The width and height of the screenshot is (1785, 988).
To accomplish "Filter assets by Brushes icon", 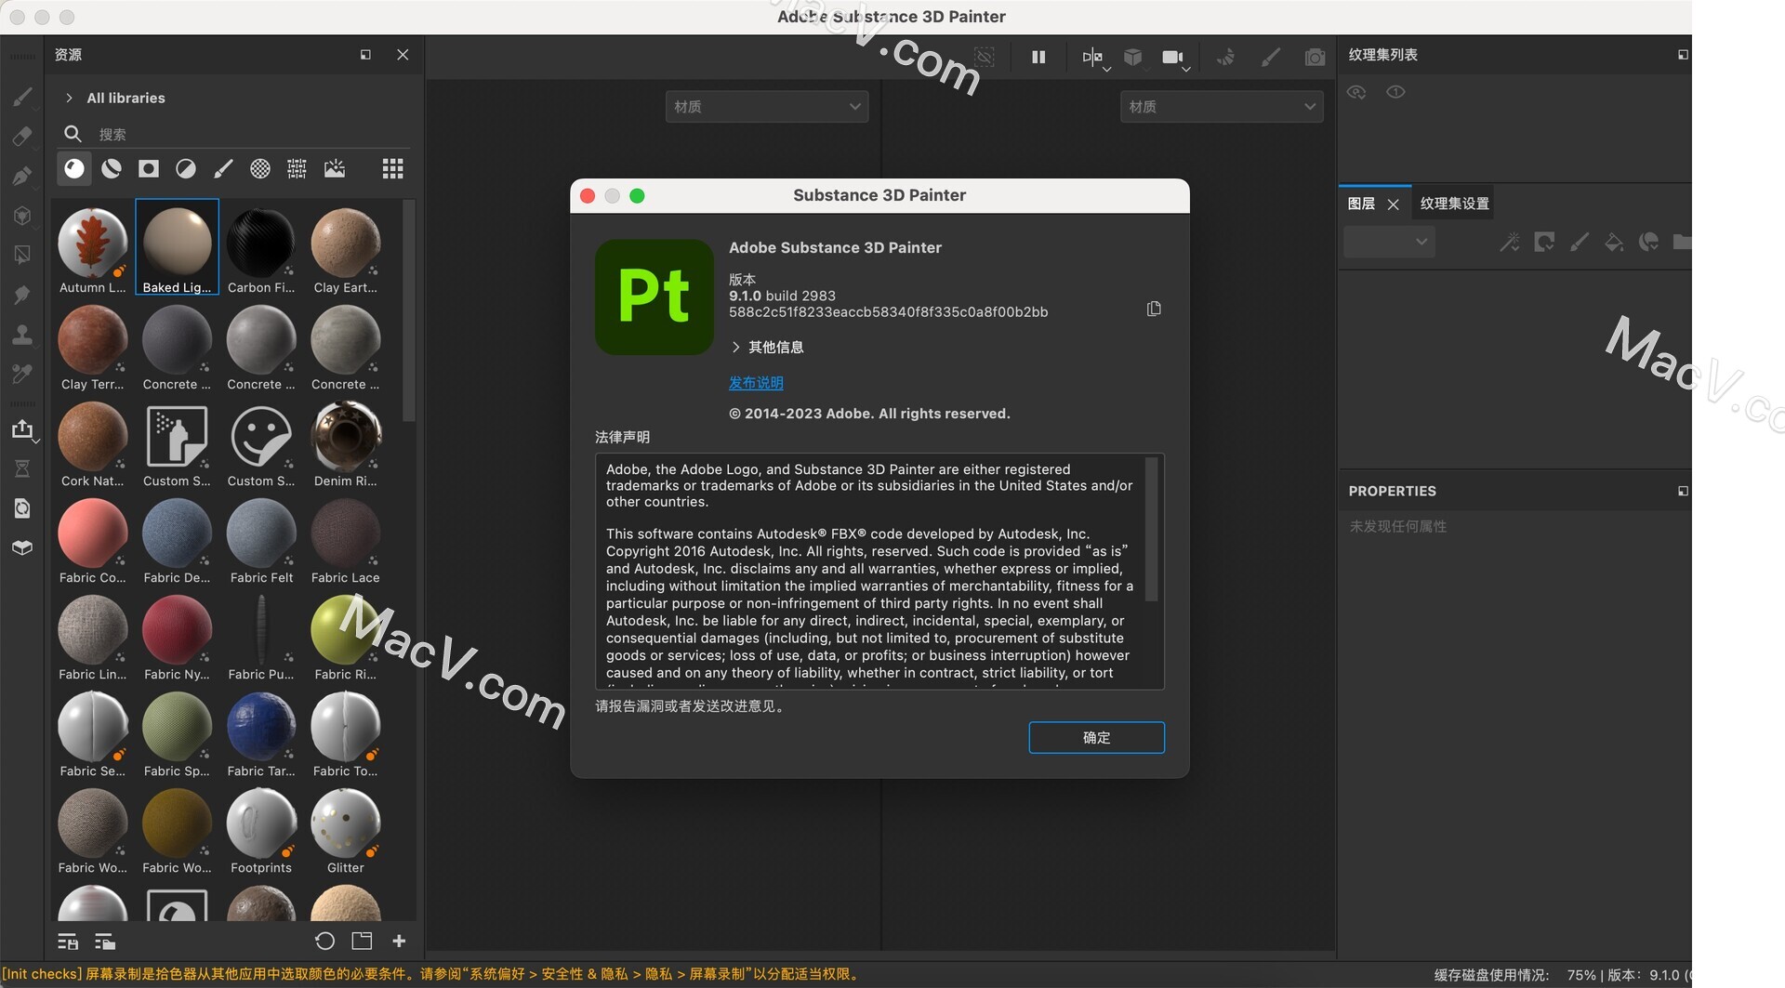I will (223, 168).
